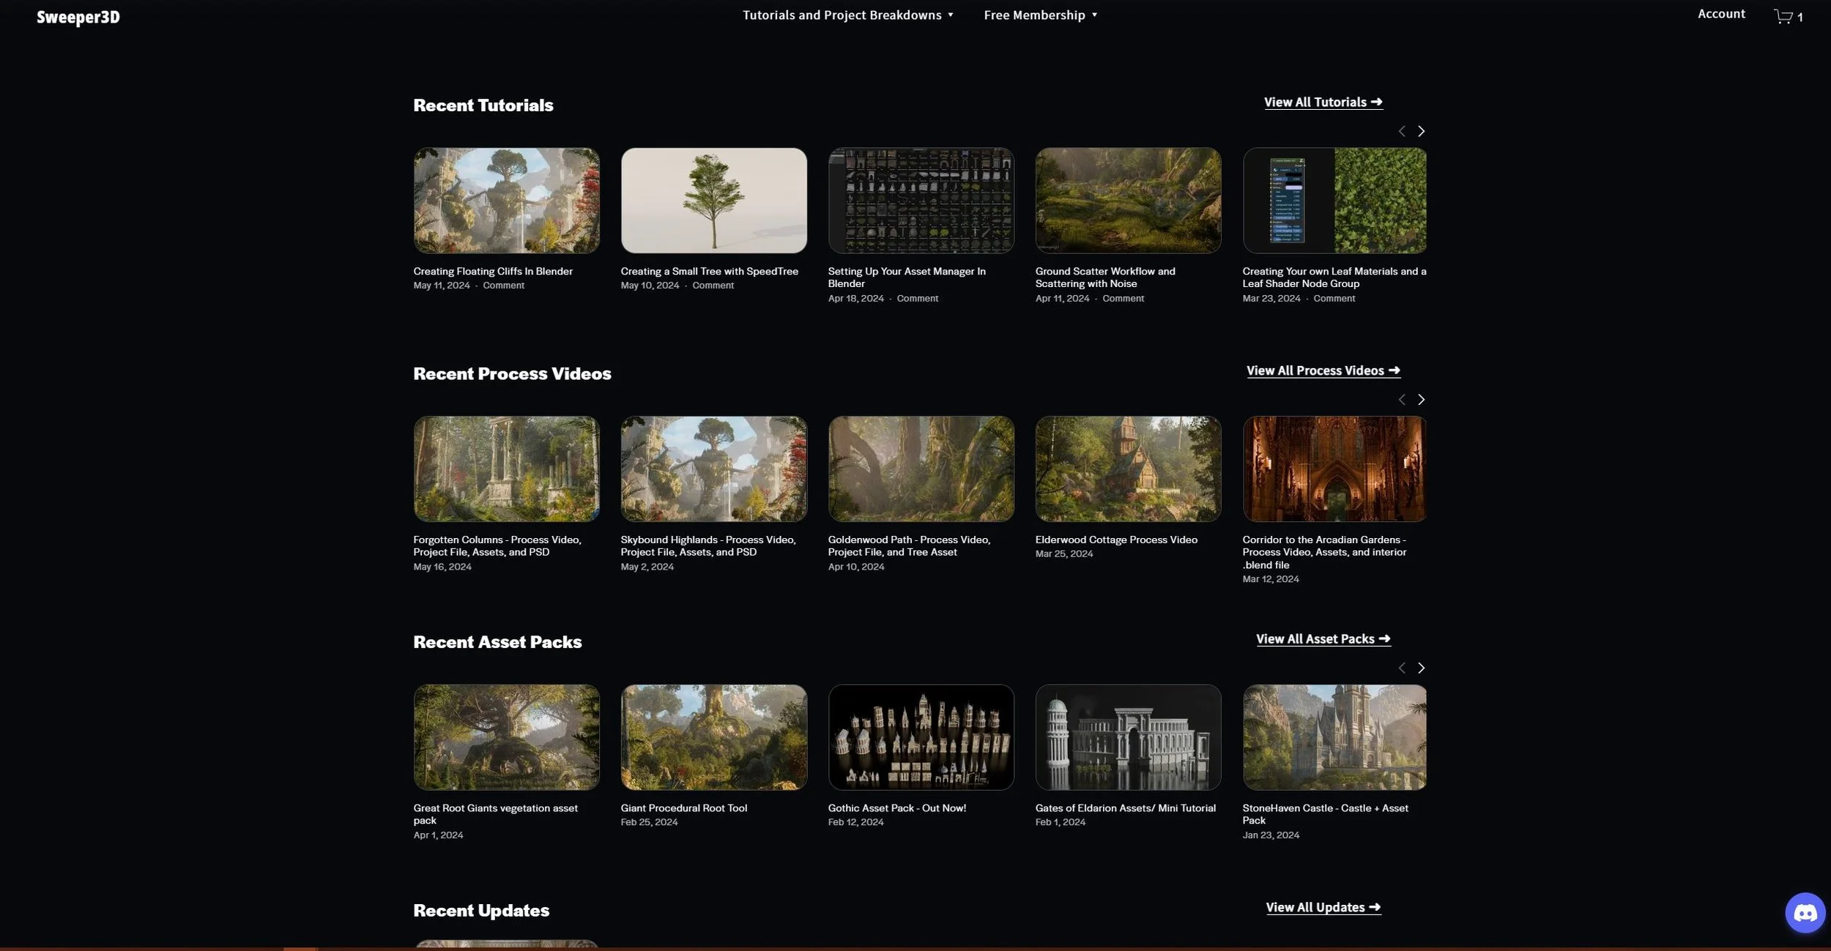Open View All Process Videos link
Image resolution: width=1831 pixels, height=951 pixels.
pos(1323,370)
